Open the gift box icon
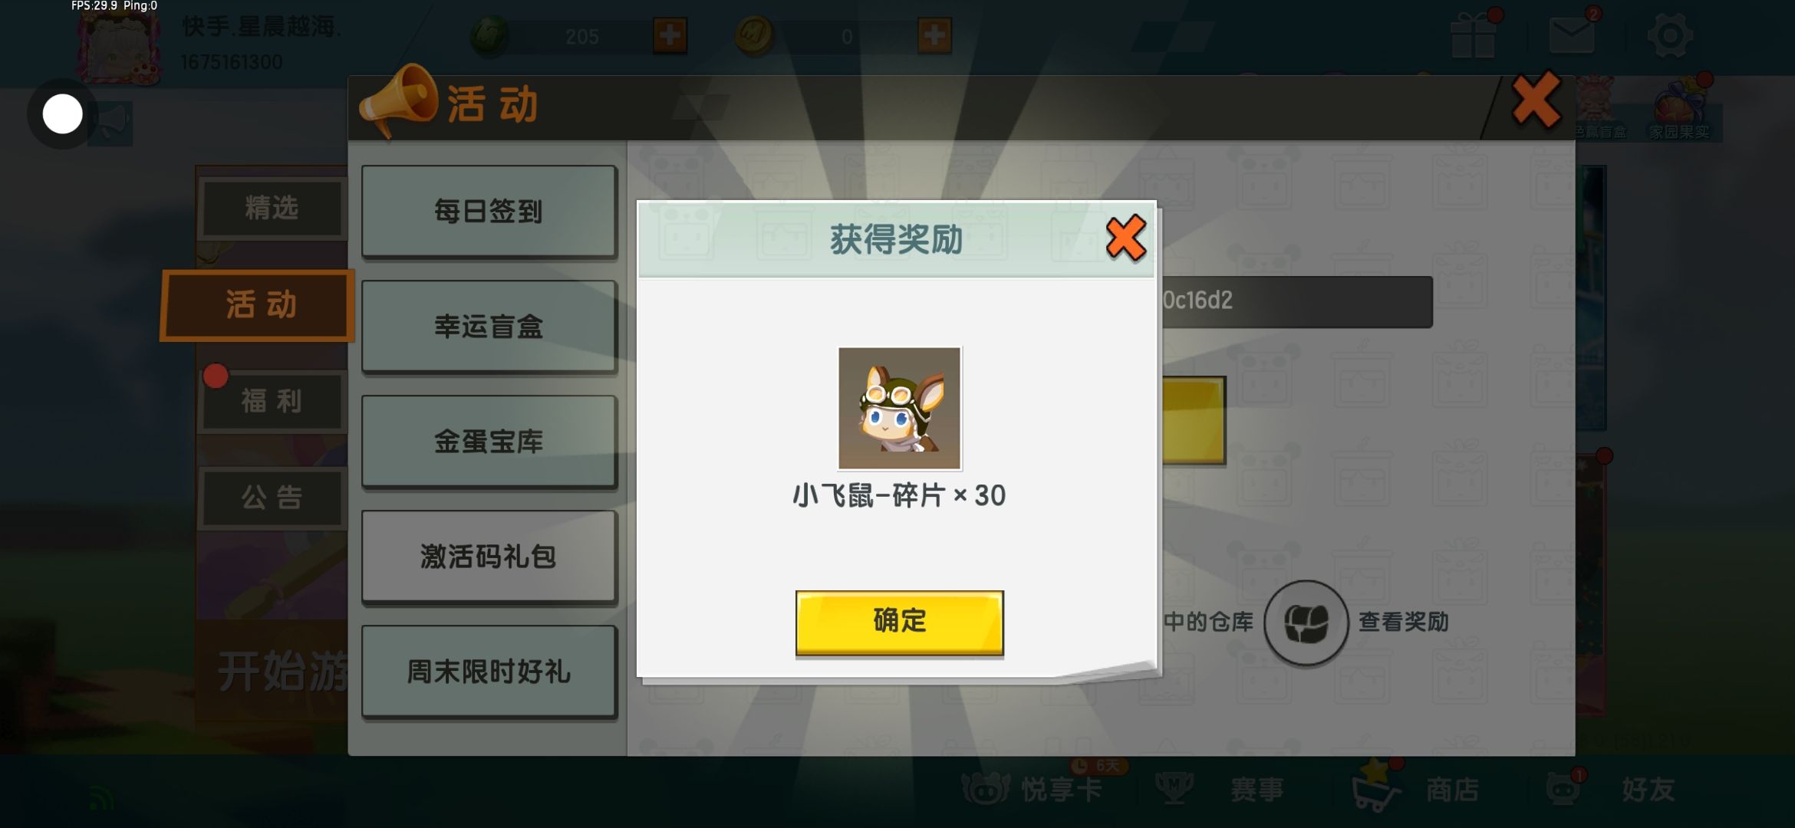Viewport: 1795px width, 828px height. pos(1473,35)
